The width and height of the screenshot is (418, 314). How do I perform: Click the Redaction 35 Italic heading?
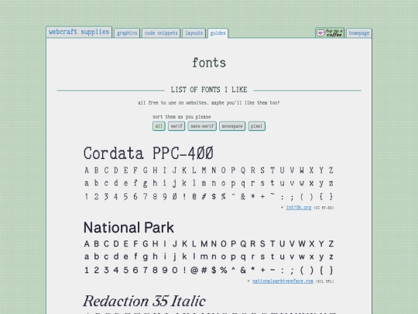click(x=144, y=301)
